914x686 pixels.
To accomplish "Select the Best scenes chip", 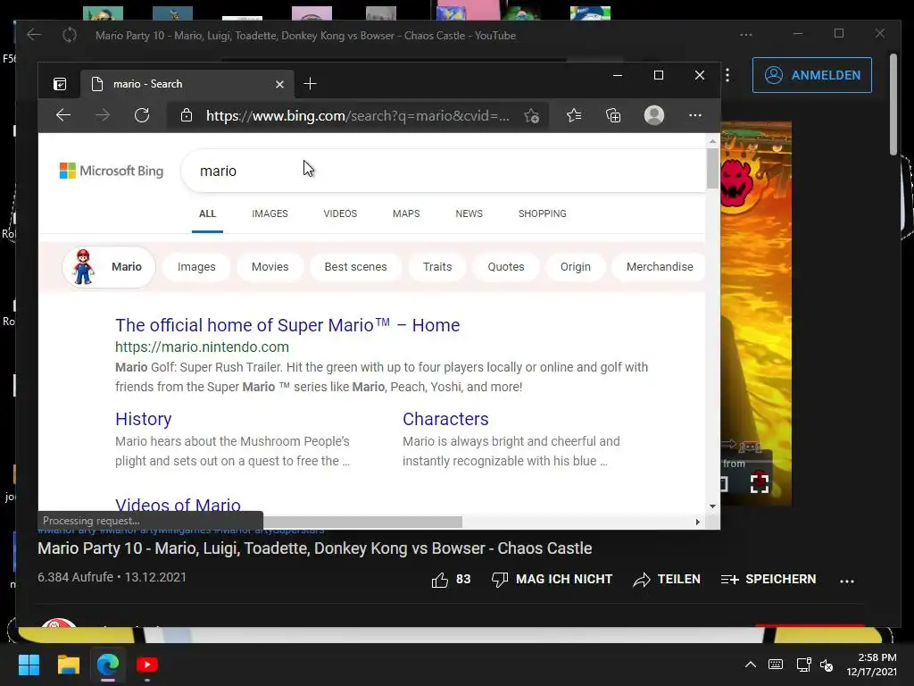I will pyautogui.click(x=355, y=266).
